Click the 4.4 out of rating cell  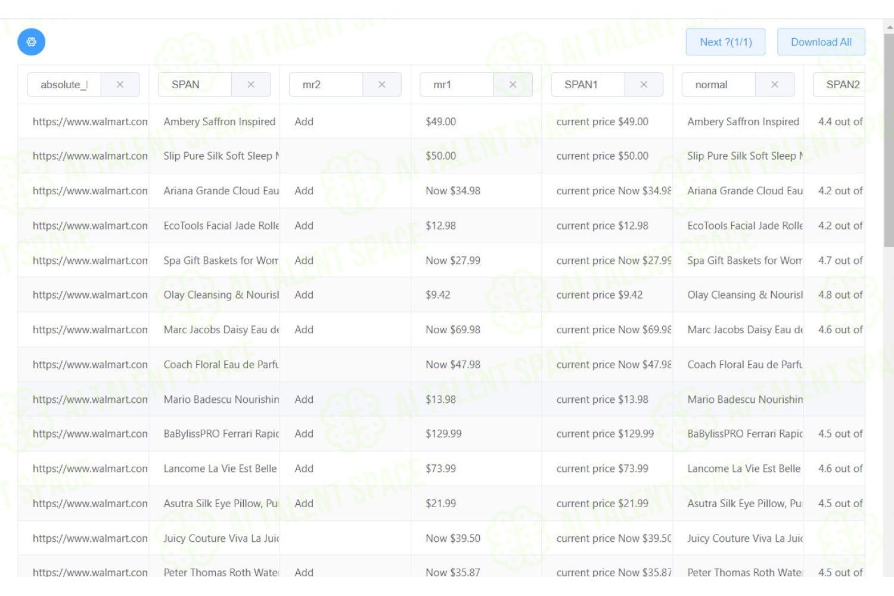(x=834, y=122)
